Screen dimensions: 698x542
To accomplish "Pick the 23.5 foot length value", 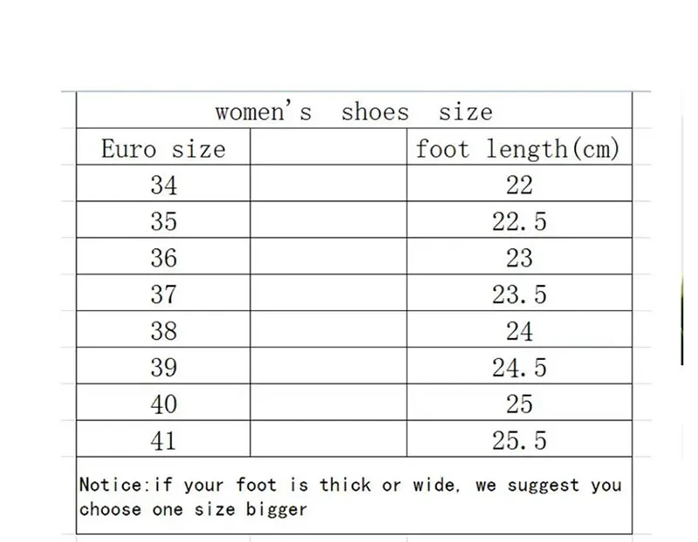I will (x=518, y=295).
